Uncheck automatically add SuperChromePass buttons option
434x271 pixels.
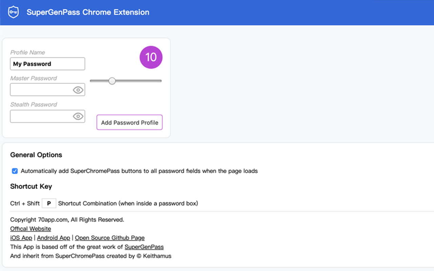(x=15, y=171)
